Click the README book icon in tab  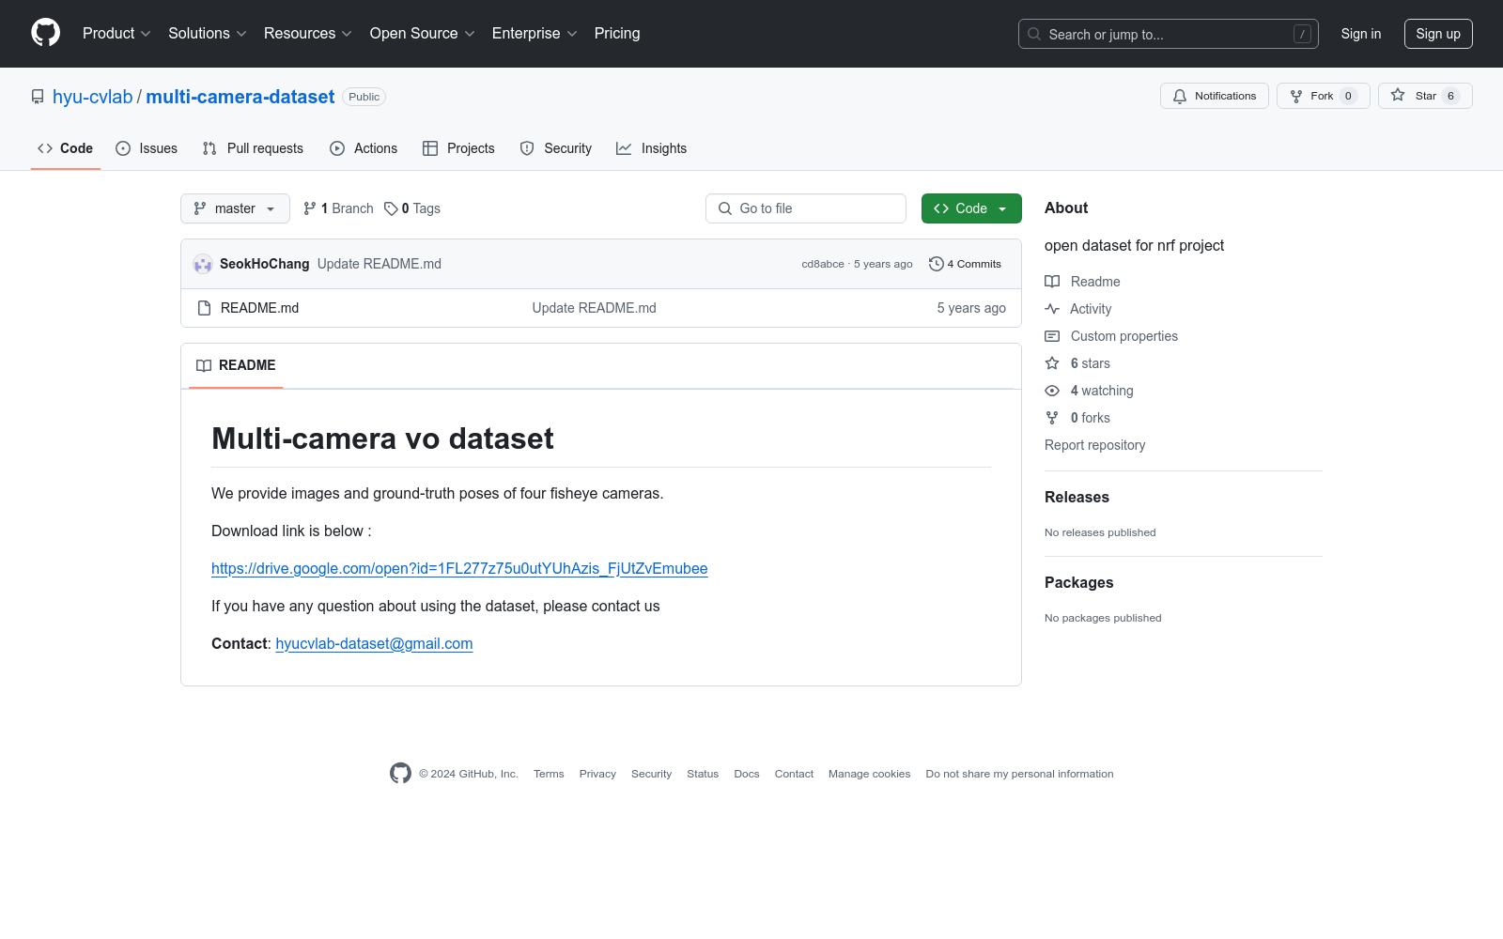click(x=204, y=365)
